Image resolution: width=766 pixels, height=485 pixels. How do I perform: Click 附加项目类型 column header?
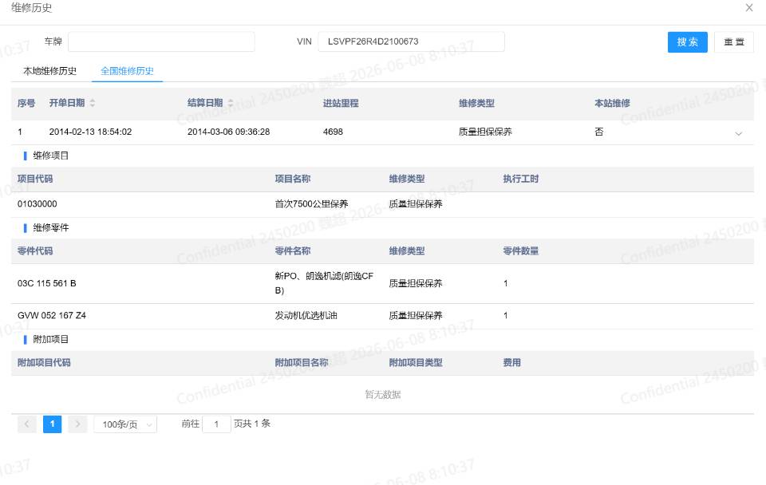[416, 362]
